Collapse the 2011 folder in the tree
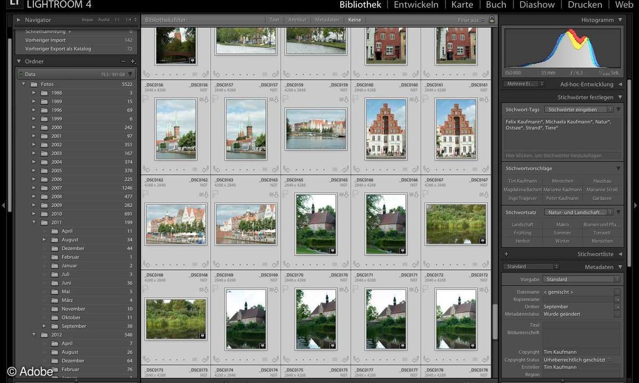The image size is (639, 383). pos(34,222)
